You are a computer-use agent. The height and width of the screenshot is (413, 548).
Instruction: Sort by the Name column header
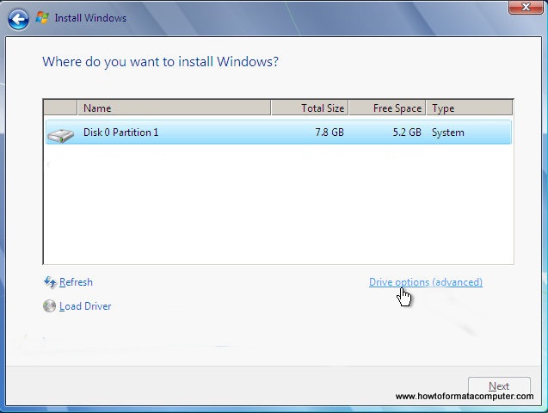click(174, 108)
